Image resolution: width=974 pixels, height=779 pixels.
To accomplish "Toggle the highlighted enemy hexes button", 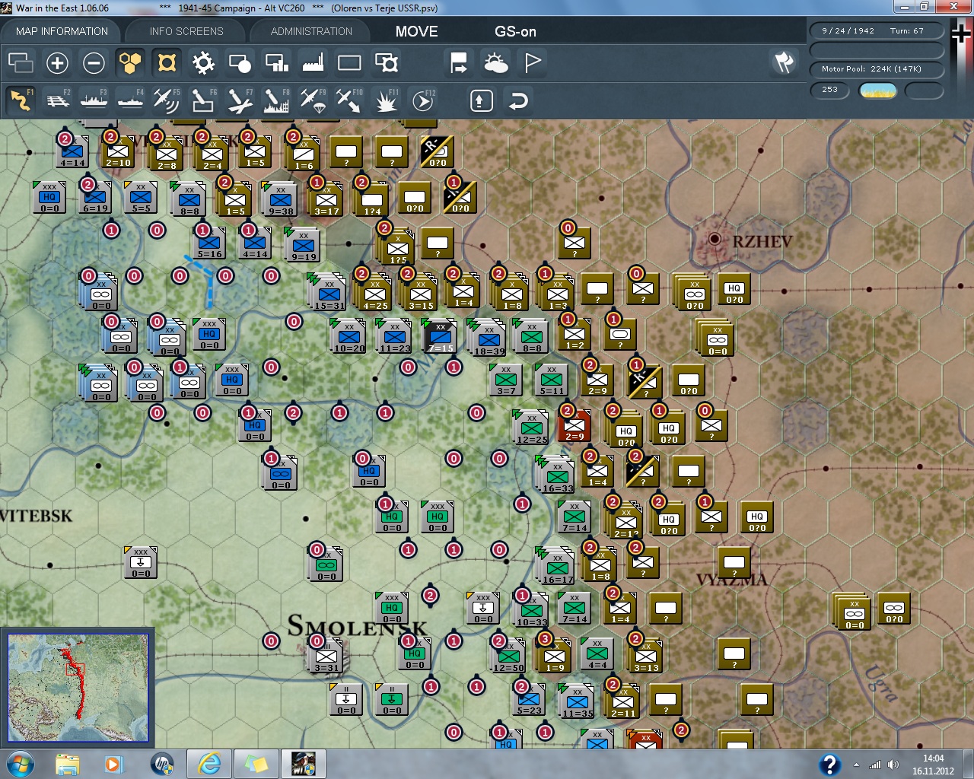I will [x=167, y=63].
